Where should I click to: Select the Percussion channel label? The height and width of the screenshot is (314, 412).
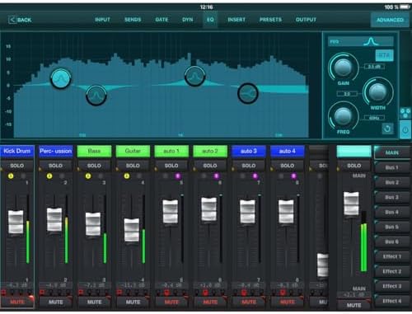pos(56,151)
